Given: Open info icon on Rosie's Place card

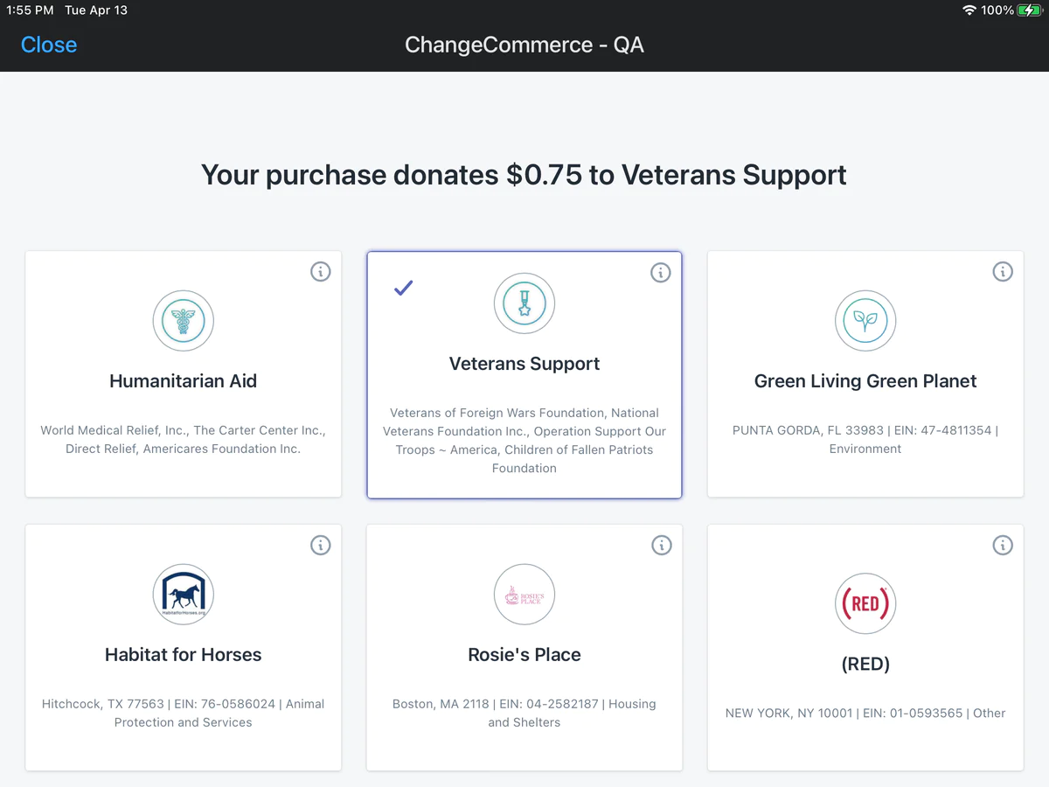Looking at the screenshot, I should pos(661,546).
